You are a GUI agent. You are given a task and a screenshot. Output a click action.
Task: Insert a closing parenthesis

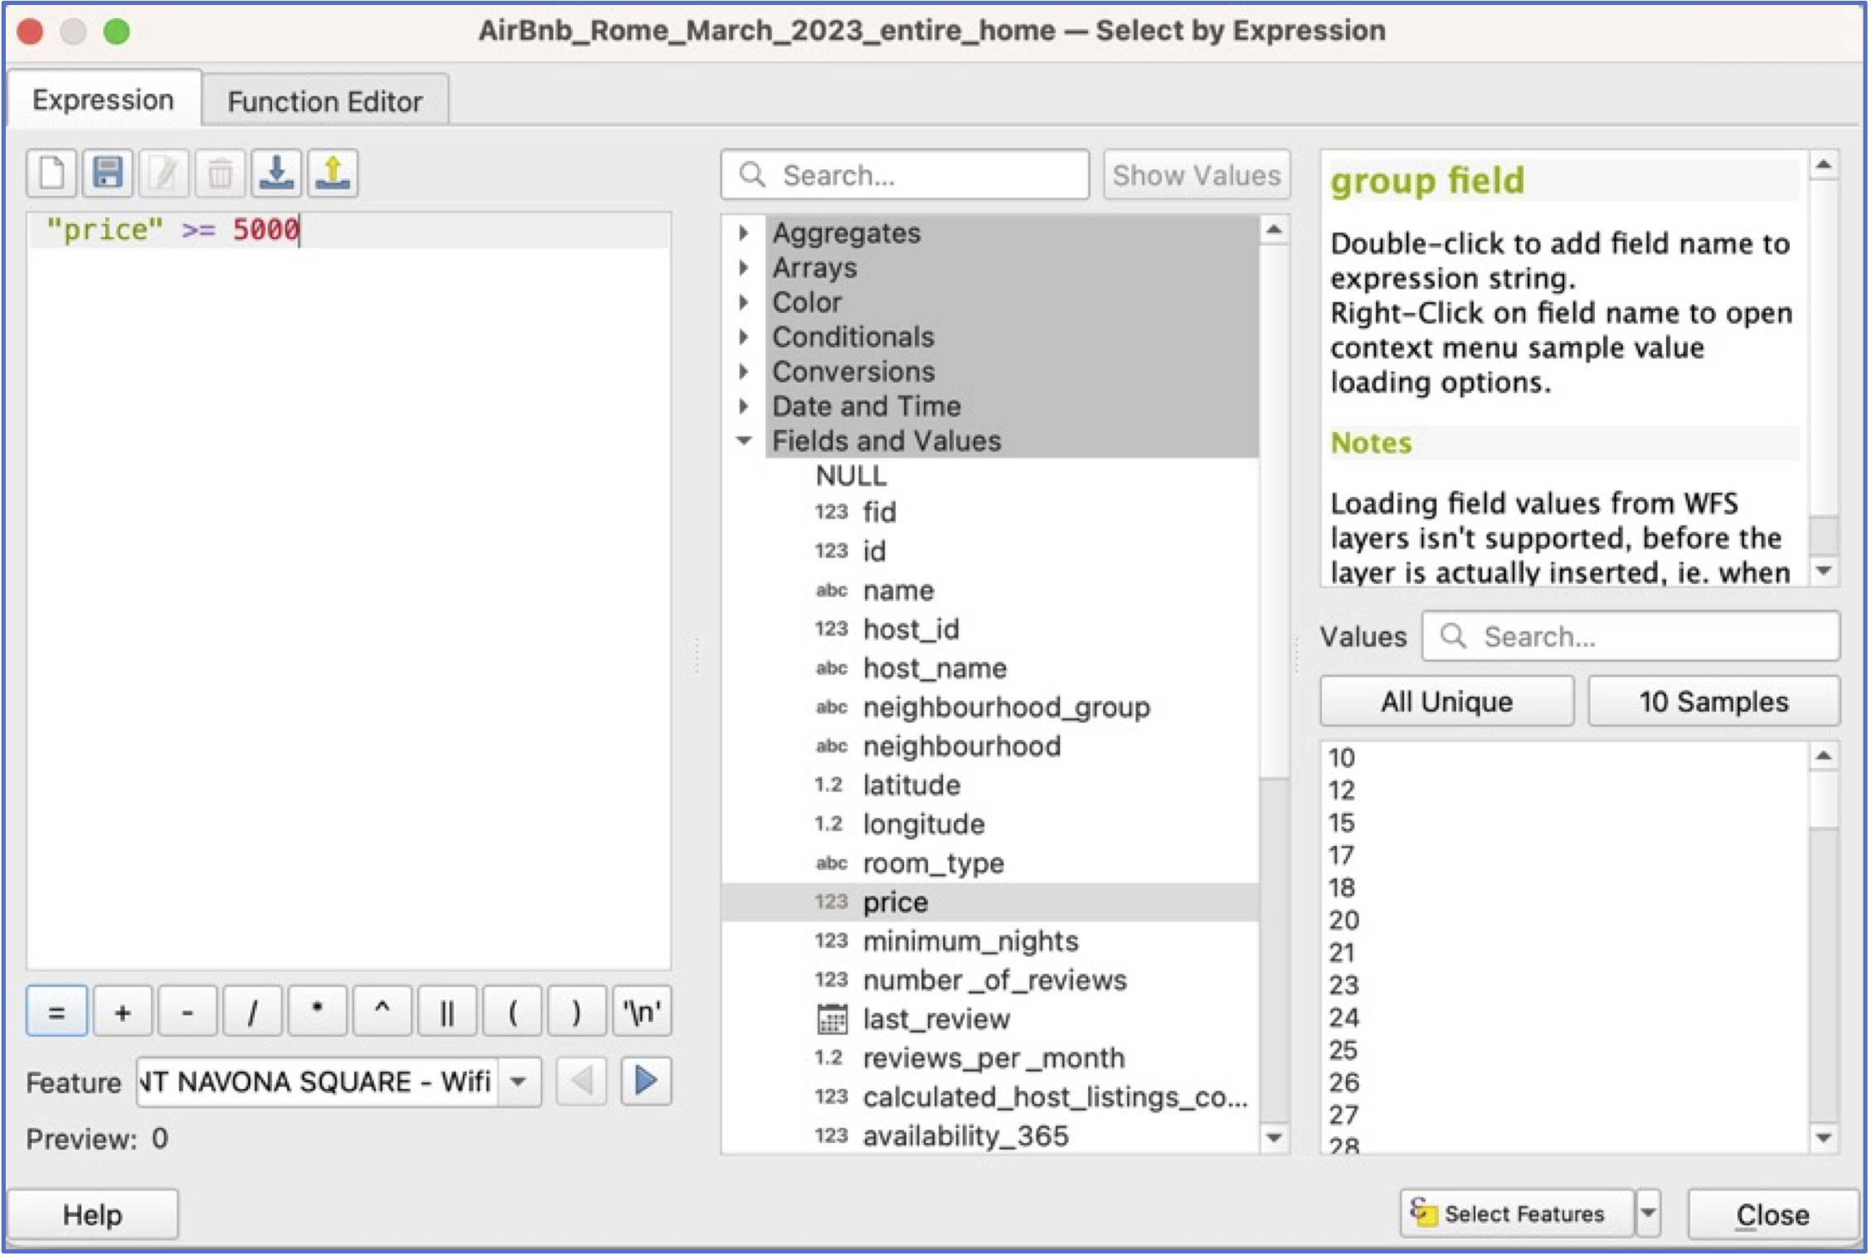(x=576, y=1011)
